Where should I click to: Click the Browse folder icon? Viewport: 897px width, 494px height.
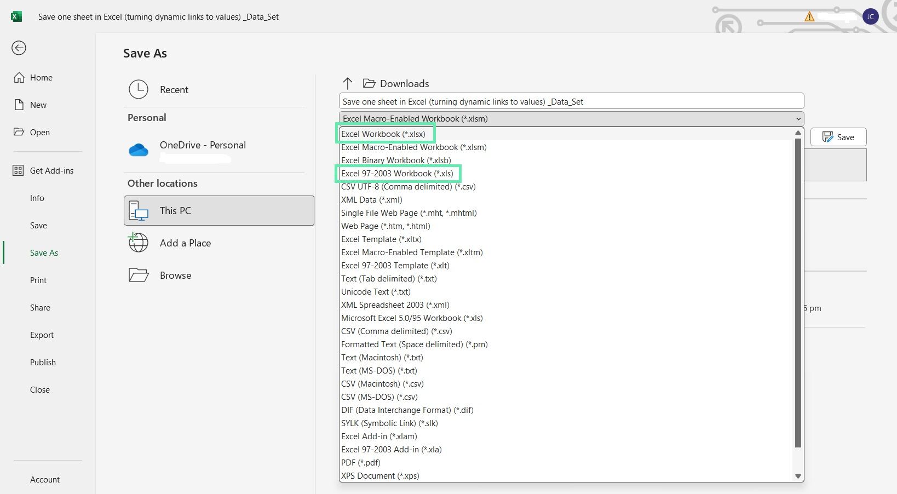139,275
